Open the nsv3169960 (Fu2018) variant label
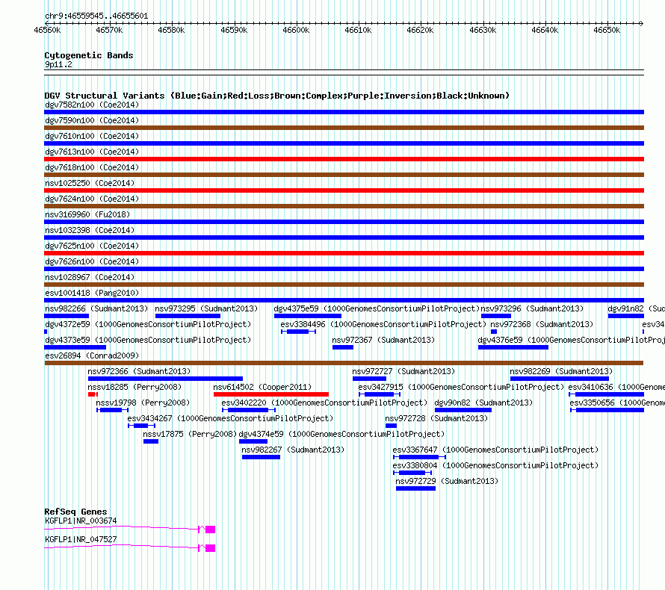This screenshot has width=665, height=590. point(87,214)
